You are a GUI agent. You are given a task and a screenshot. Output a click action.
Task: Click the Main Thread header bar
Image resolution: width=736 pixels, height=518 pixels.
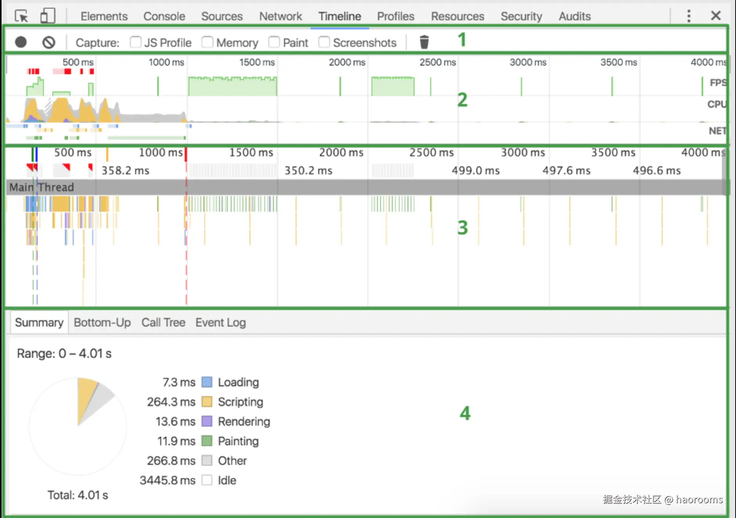366,188
